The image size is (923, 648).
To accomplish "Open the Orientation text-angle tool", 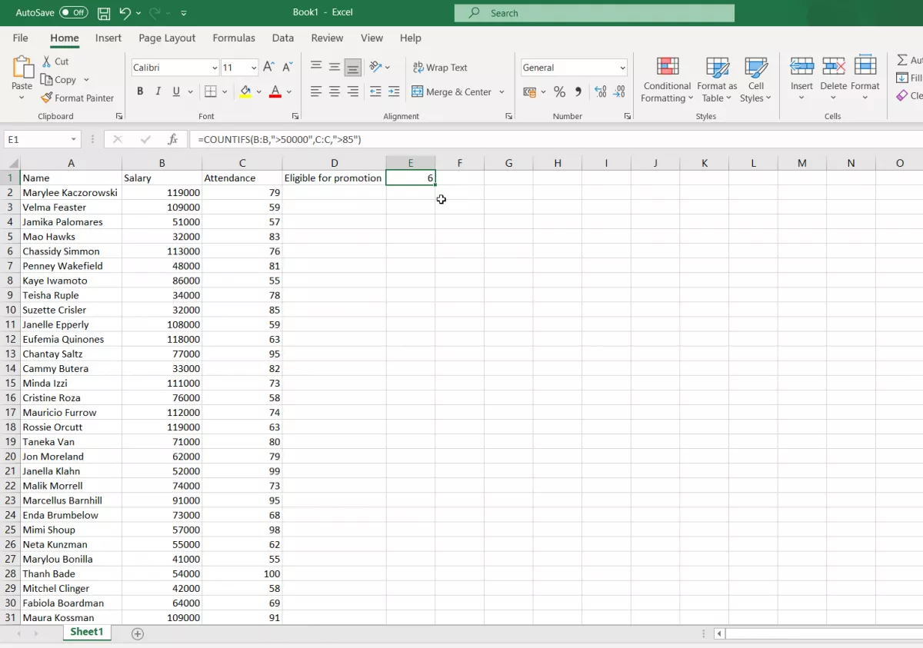I will 375,68.
